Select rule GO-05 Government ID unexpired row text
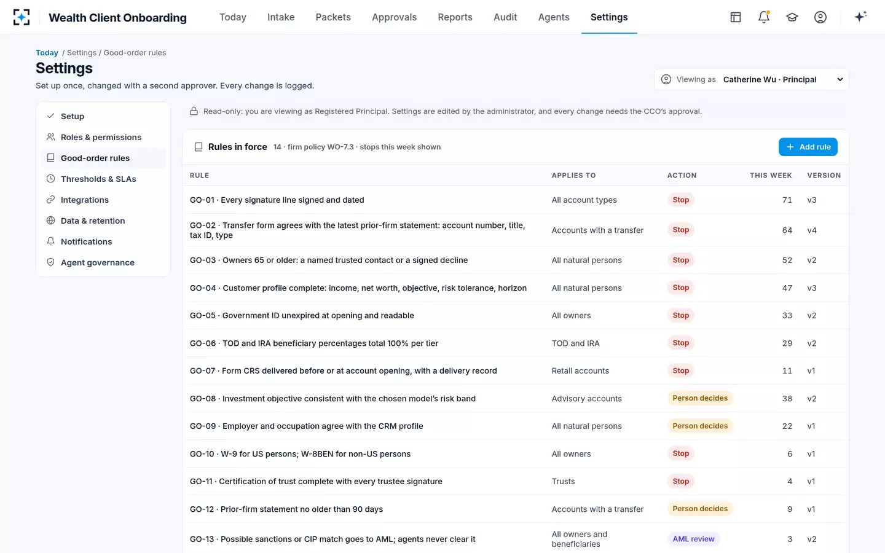Image resolution: width=885 pixels, height=553 pixels. 302,315
